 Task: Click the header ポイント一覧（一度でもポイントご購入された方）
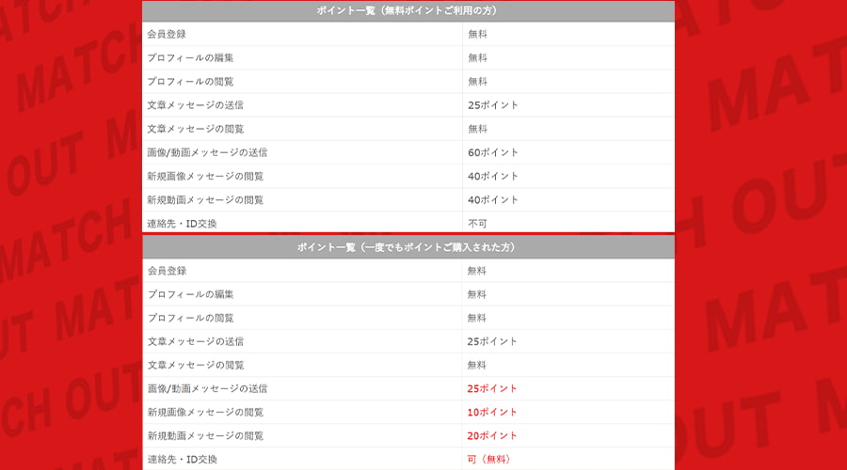click(x=408, y=247)
